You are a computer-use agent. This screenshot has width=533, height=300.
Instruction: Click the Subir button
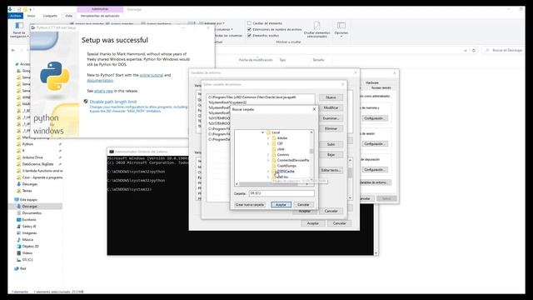[331, 144]
